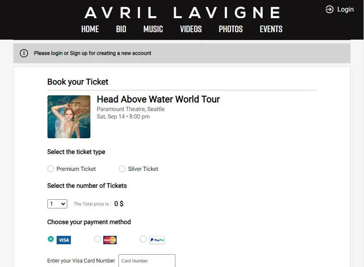Navigate to VIDEOS
Viewport: 364px width, 267px height.
191,29
